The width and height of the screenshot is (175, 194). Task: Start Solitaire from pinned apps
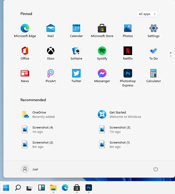pos(76,53)
